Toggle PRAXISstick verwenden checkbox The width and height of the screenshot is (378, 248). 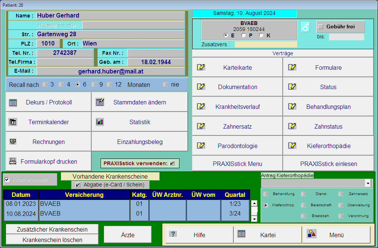click(172, 163)
